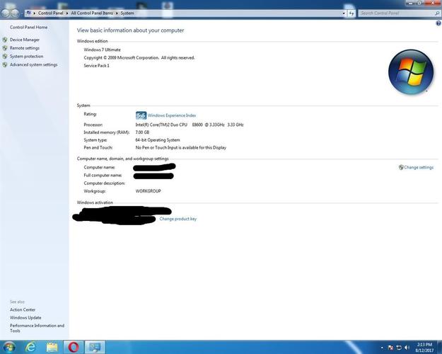442x354 pixels.
Task: Open Performance Information and Tools
Action: (x=37, y=328)
